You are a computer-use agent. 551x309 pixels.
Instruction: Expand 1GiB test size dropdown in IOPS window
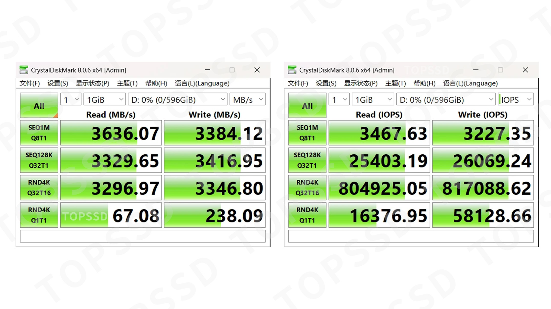373,99
